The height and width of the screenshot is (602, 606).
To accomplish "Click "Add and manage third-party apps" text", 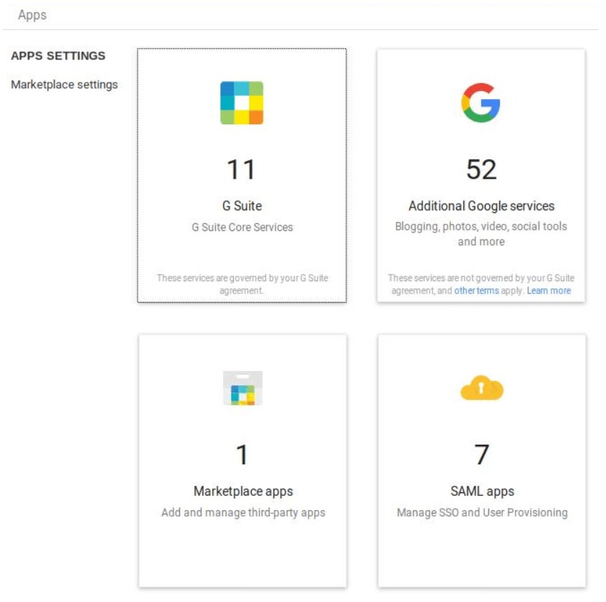I will tap(243, 512).
